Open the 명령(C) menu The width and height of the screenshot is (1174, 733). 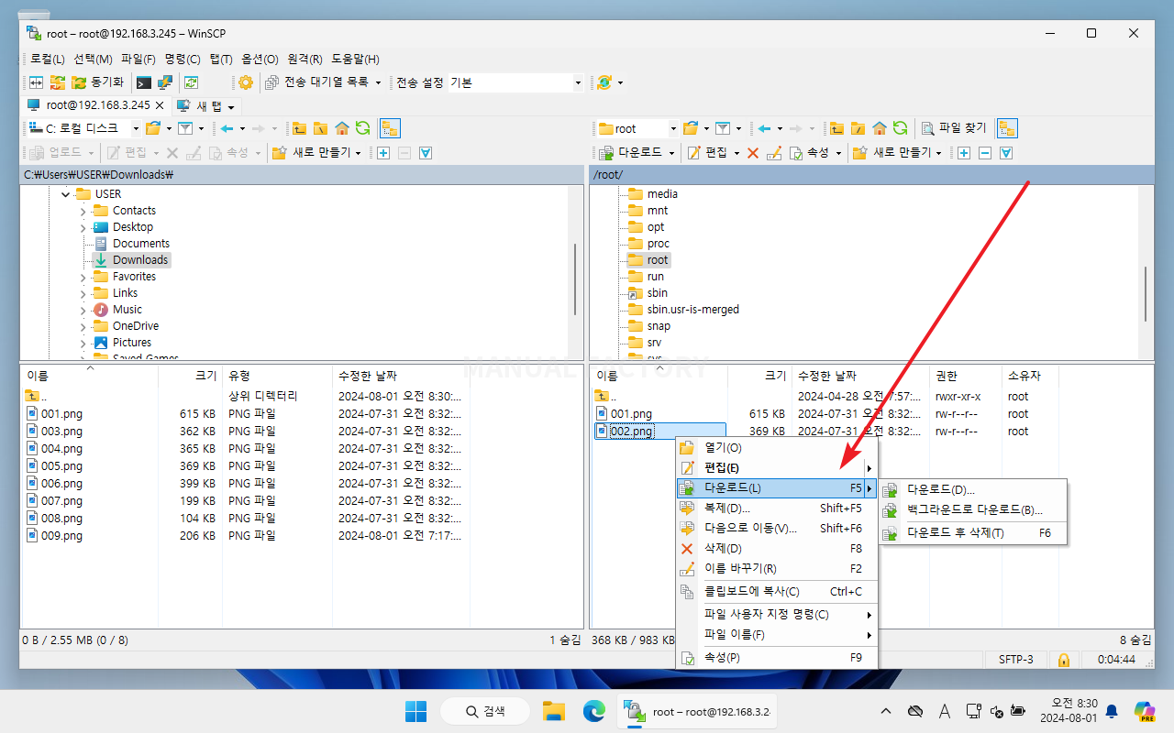[183, 60]
